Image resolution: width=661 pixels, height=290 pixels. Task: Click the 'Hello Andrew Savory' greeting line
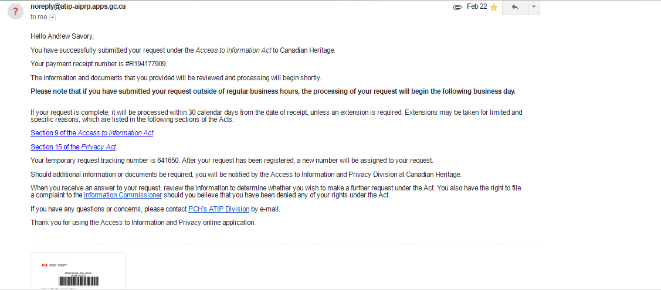coord(62,36)
